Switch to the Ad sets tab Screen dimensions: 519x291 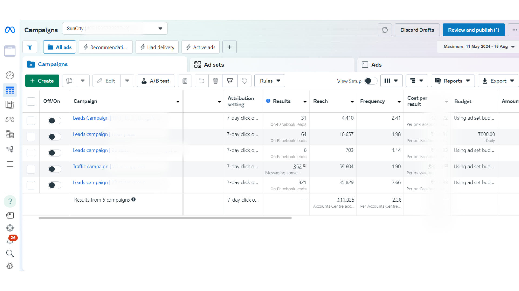coord(214,65)
